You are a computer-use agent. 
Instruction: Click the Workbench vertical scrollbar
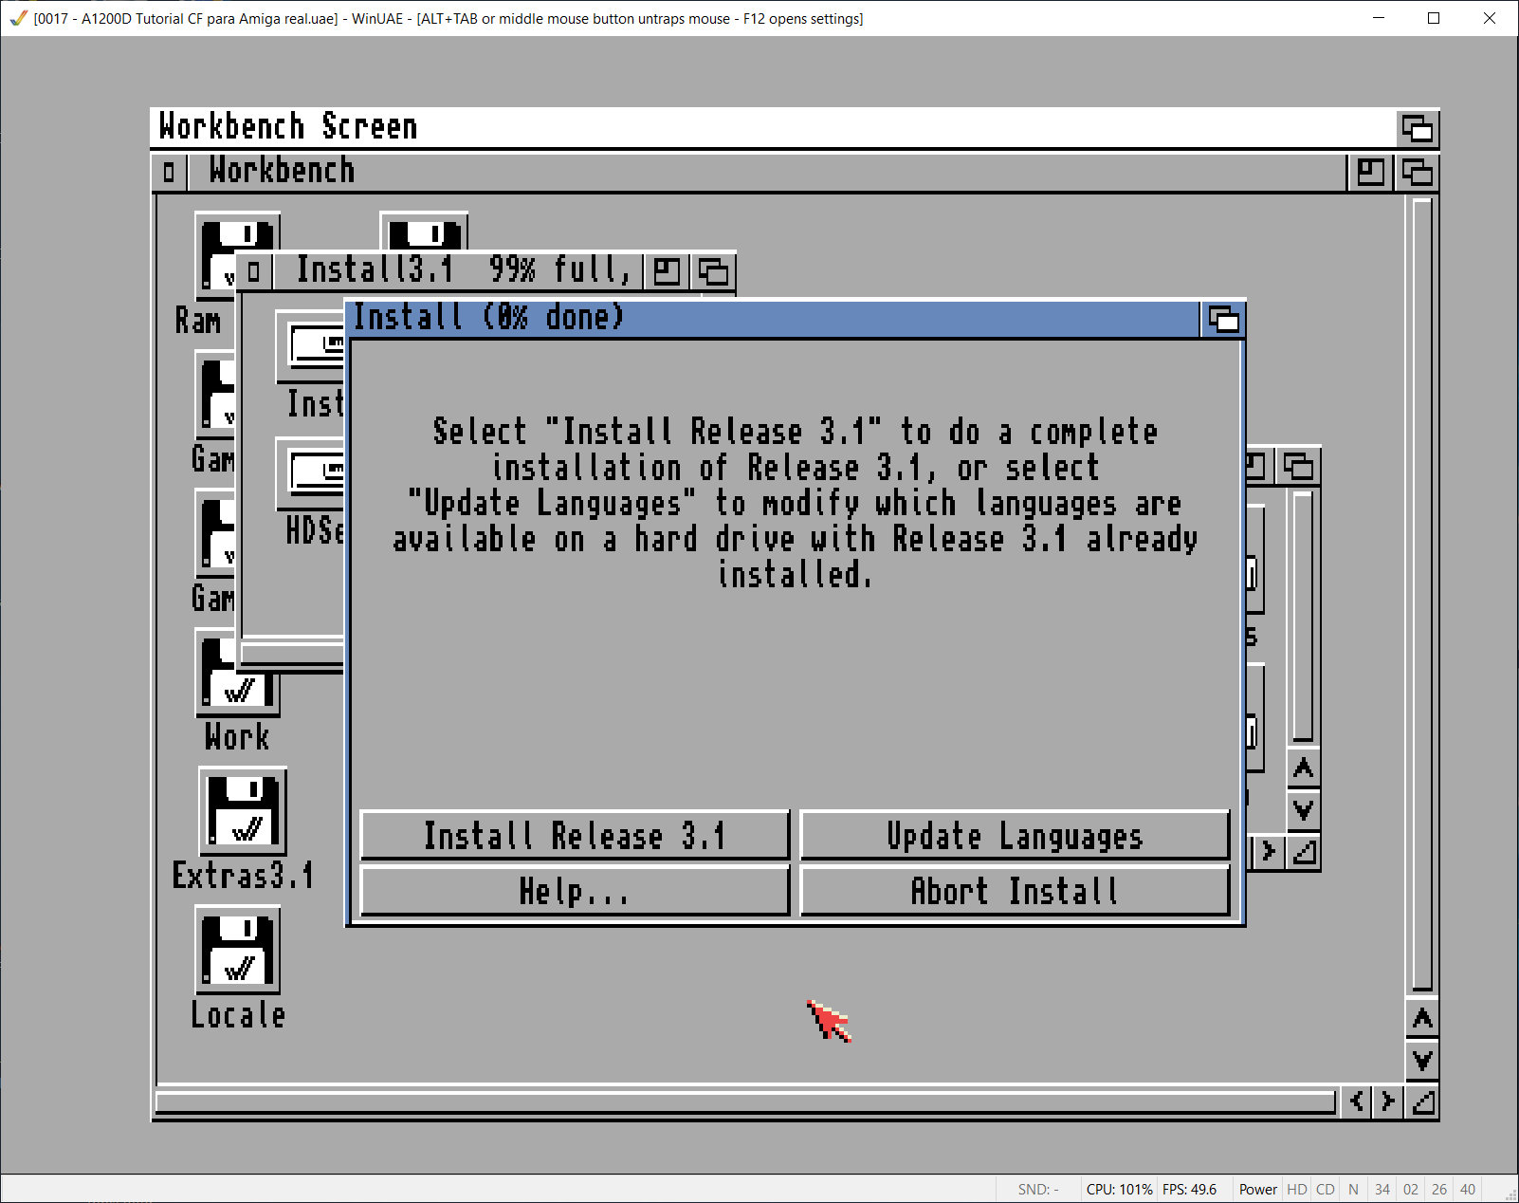point(1422,595)
